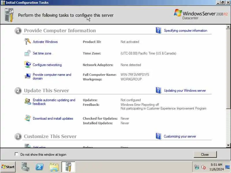This screenshot has height=173, width=231.
Task: Click the vertical scrollbar thumb
Action: (x=228, y=69)
